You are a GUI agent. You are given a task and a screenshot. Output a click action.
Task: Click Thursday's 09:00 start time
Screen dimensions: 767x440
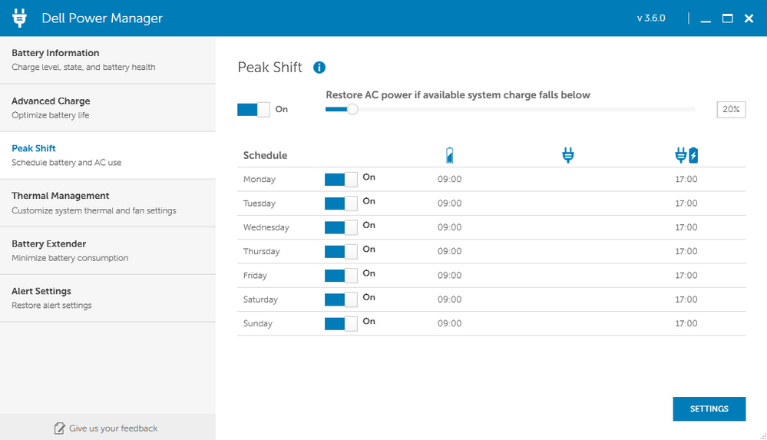click(450, 251)
